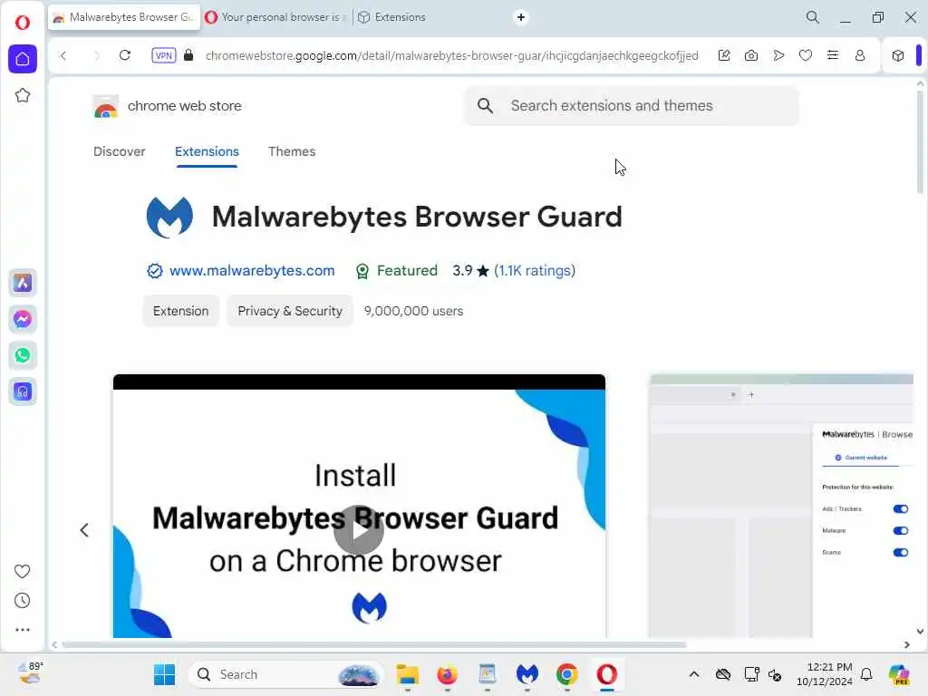Open the second screenshot preview image
The image size is (928, 696).
coord(781,506)
